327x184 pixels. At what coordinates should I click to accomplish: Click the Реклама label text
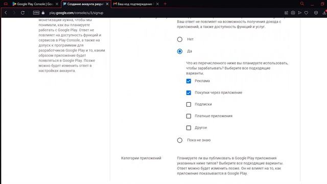tap(202, 81)
